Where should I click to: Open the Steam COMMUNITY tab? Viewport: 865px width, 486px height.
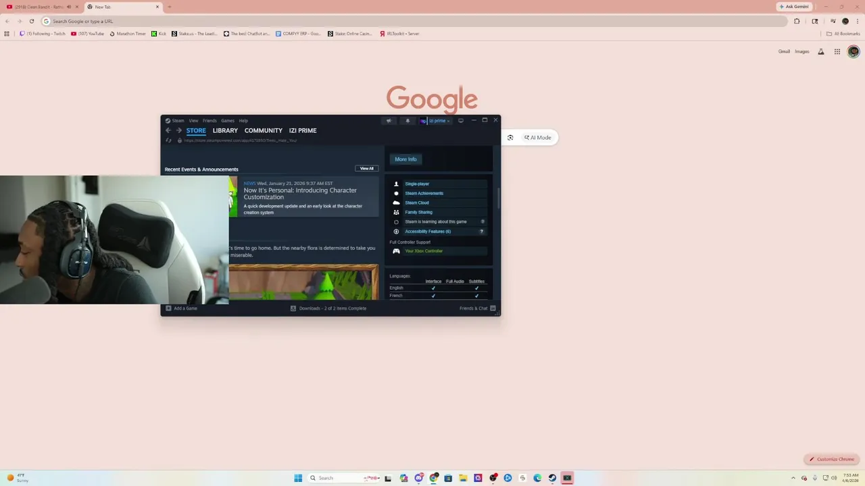[x=264, y=130]
